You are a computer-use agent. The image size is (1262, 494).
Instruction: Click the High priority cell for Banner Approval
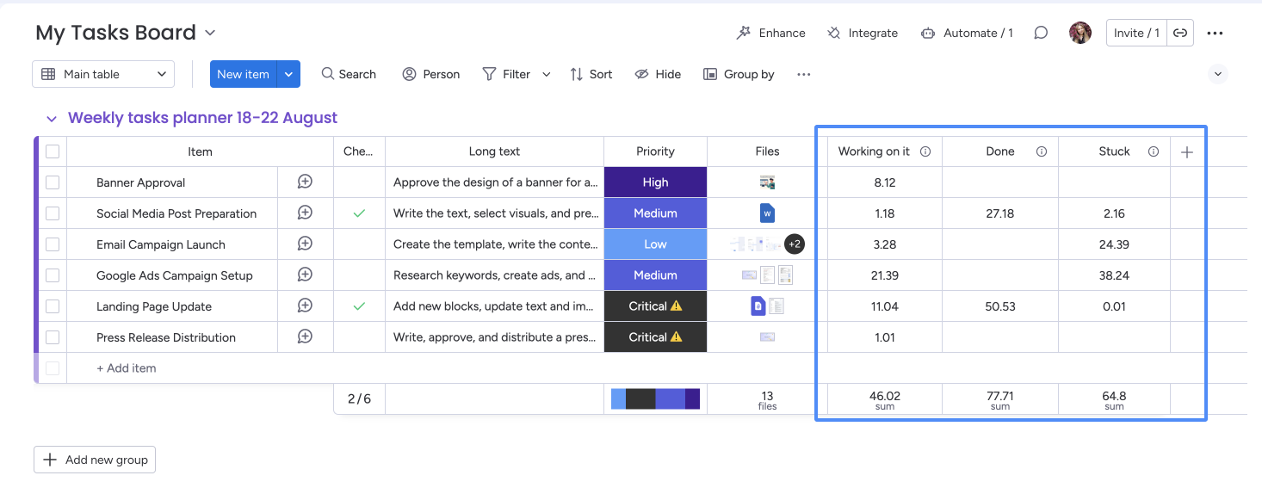tap(655, 182)
